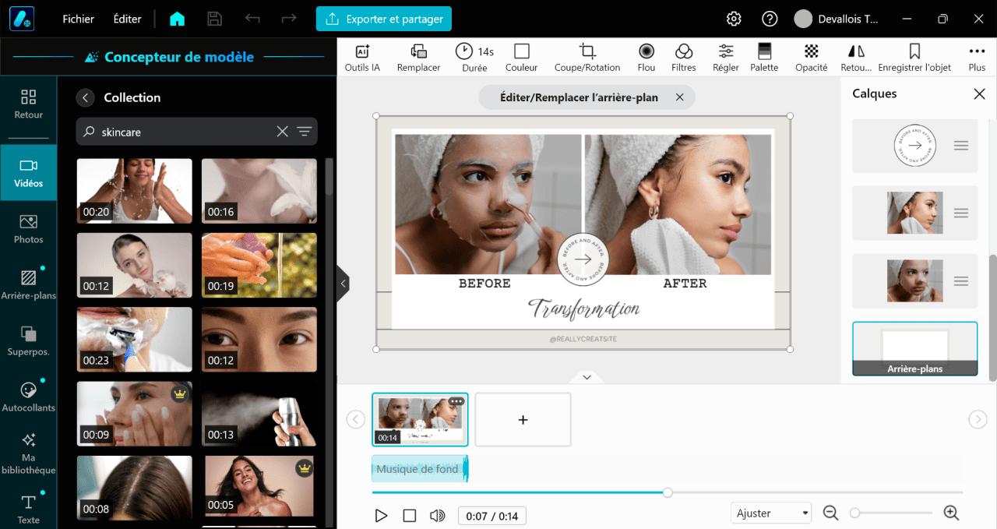The image size is (997, 529).
Task: Redo the last action
Action: click(x=289, y=19)
